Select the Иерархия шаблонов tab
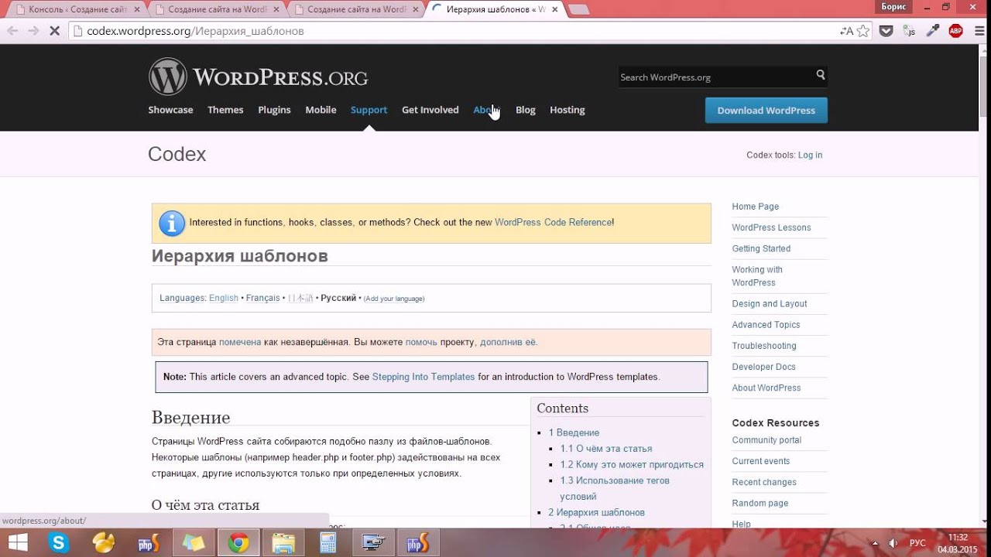 [x=494, y=9]
